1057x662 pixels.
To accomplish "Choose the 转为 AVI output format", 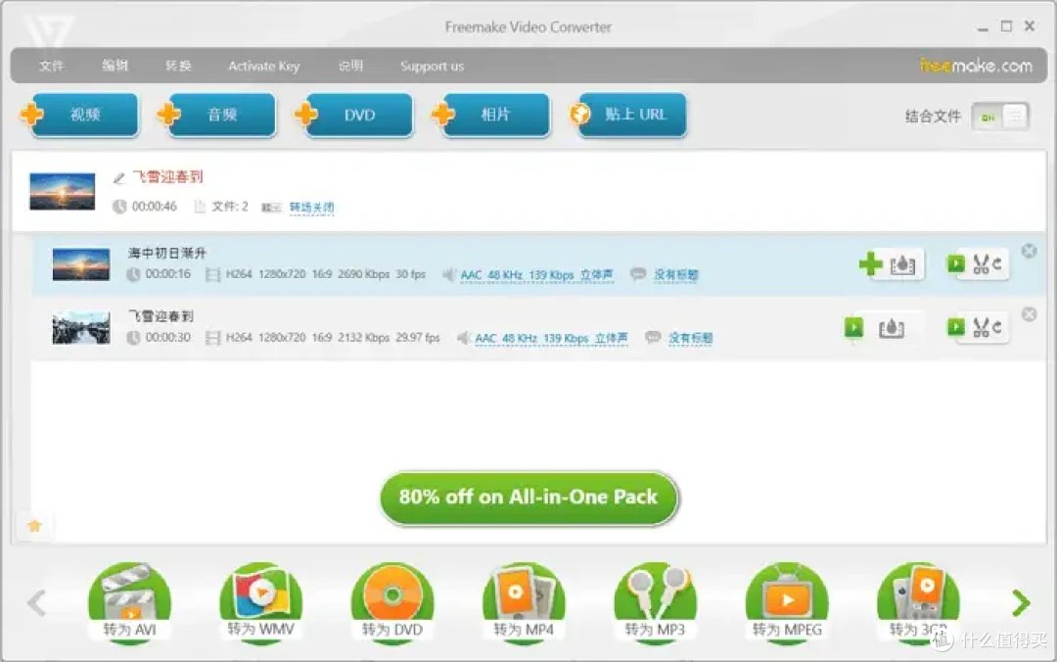I will [129, 602].
